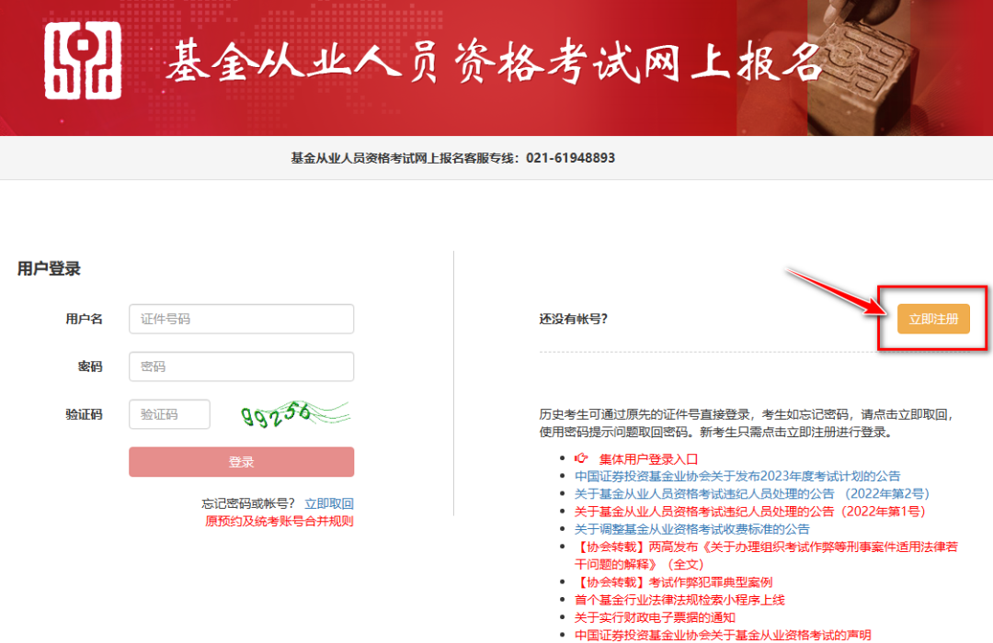The width and height of the screenshot is (993, 643).
Task: Click the 登录 button
Action: pyautogui.click(x=241, y=462)
